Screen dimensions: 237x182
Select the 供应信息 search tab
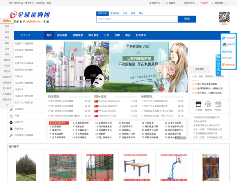coord(102,13)
